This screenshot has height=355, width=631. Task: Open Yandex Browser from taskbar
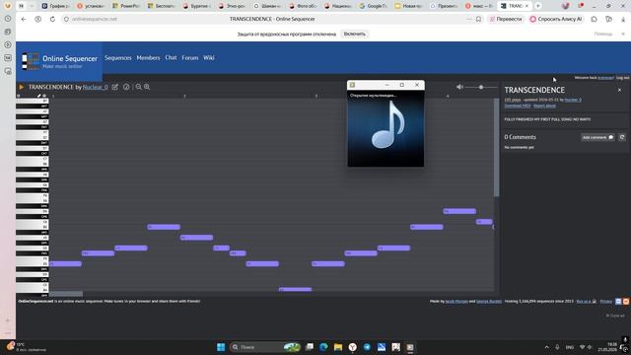353,347
